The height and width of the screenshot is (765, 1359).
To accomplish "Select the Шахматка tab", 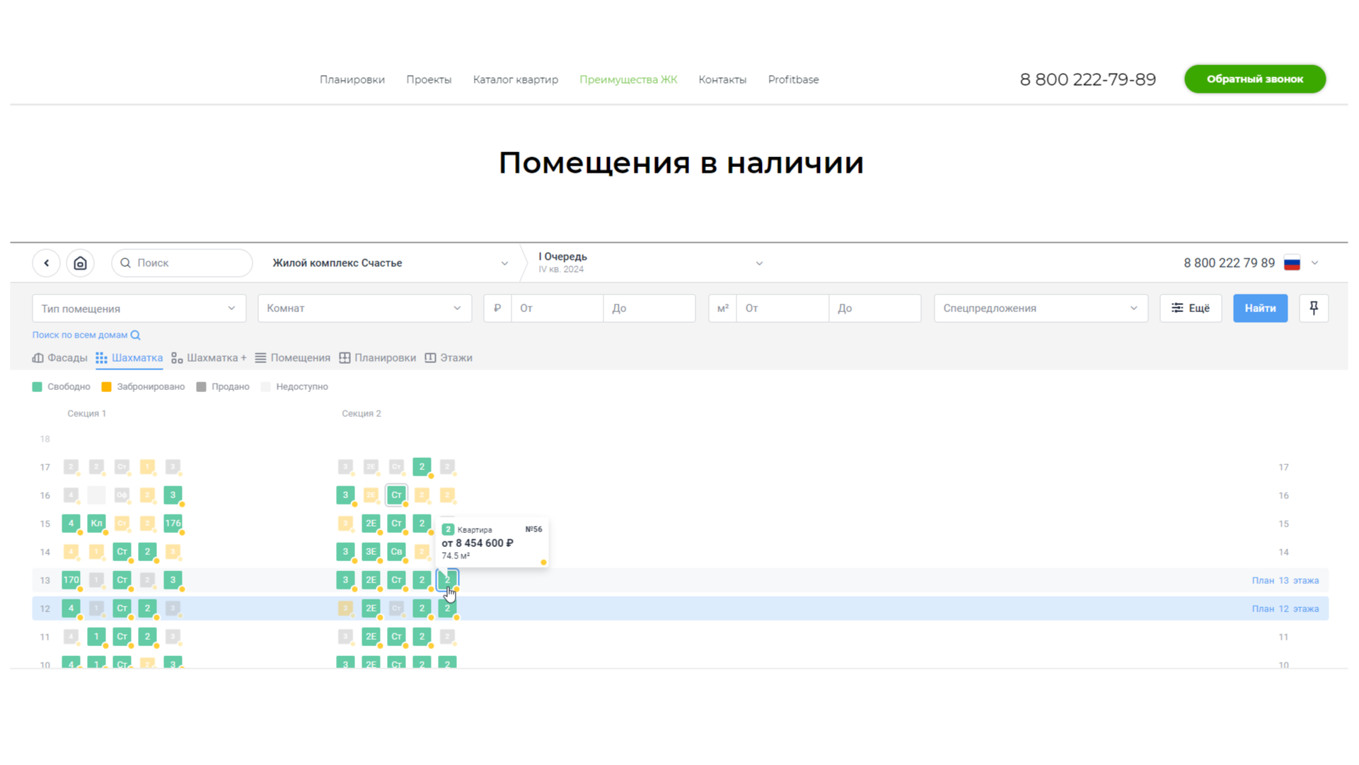I will click(129, 358).
